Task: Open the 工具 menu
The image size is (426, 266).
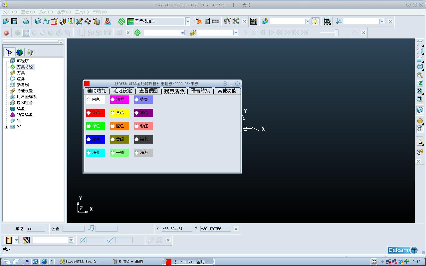Action: (x=82, y=12)
